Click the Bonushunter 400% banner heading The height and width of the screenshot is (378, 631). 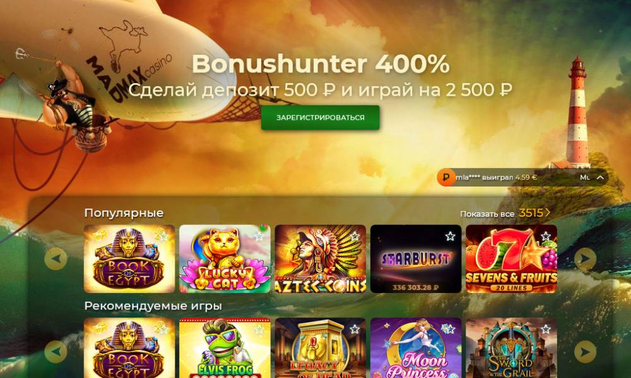(x=321, y=64)
